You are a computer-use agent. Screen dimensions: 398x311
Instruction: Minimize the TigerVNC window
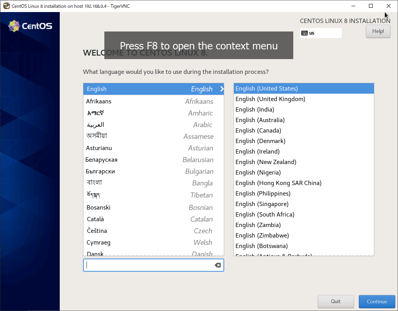[x=353, y=6]
